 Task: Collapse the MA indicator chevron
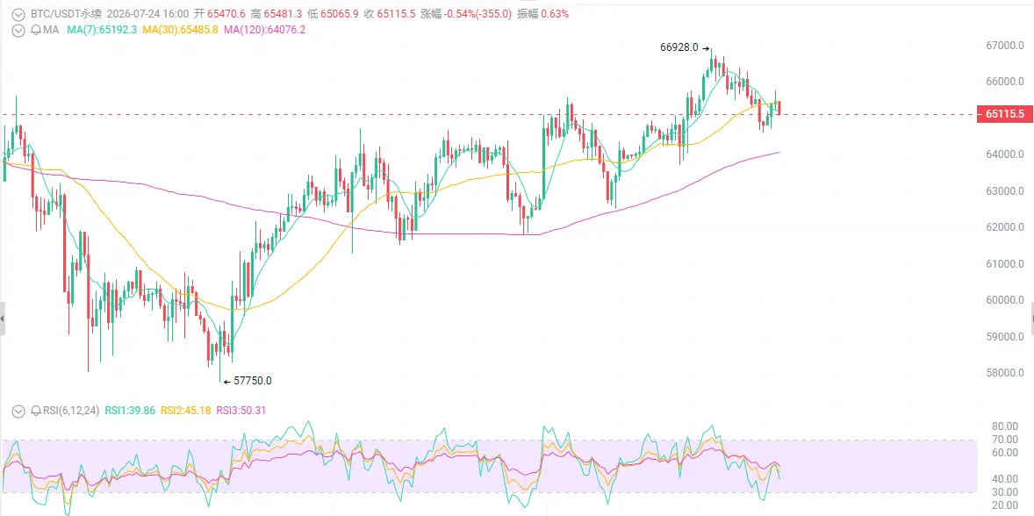pos(19,30)
